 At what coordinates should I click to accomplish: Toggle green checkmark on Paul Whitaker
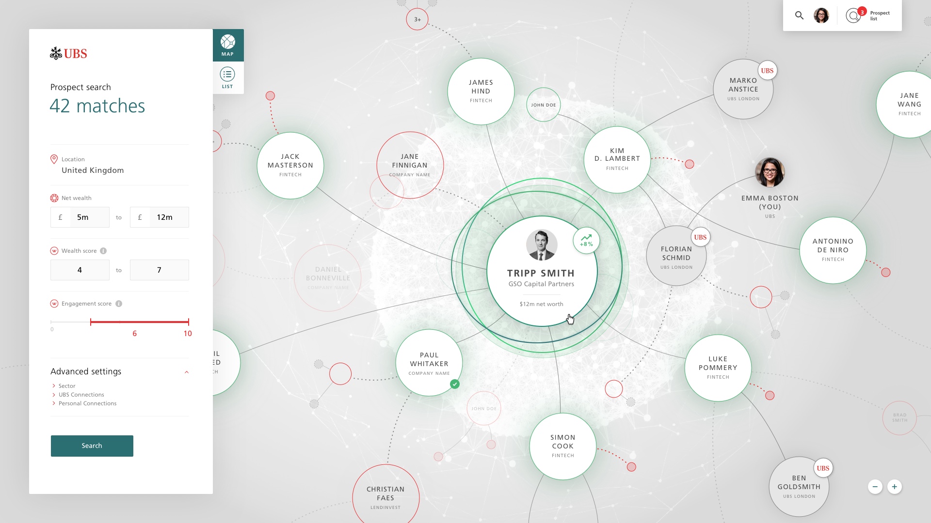(454, 384)
